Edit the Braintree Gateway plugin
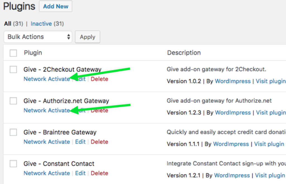This screenshot has height=184, width=286. 80,142
